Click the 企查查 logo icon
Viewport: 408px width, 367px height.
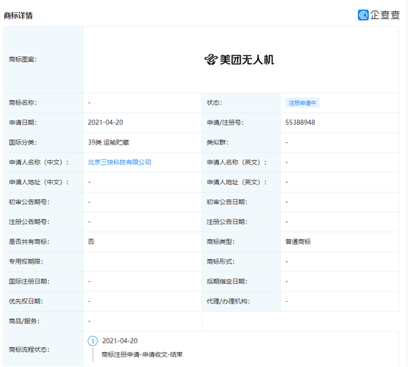point(363,15)
